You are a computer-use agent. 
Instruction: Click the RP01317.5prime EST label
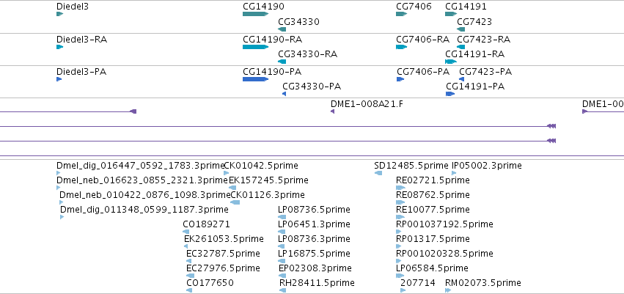pos(433,239)
